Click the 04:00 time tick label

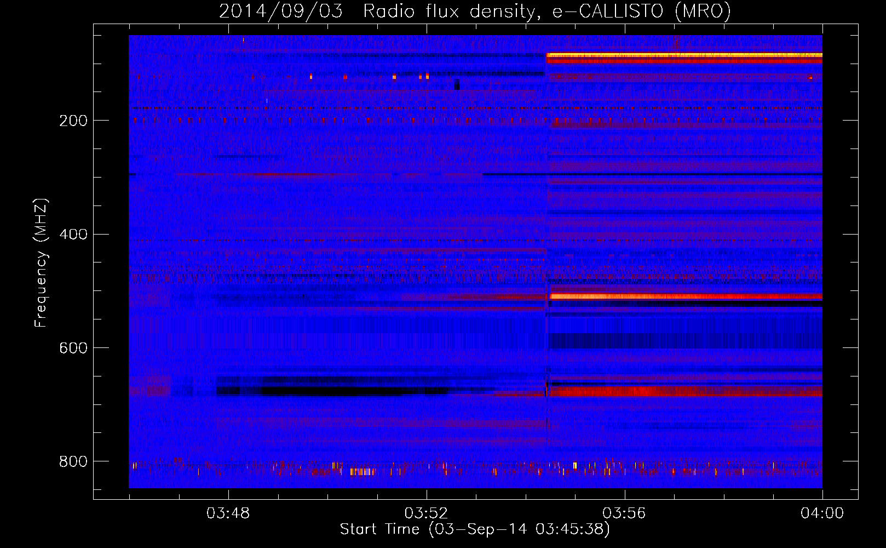pyautogui.click(x=822, y=513)
